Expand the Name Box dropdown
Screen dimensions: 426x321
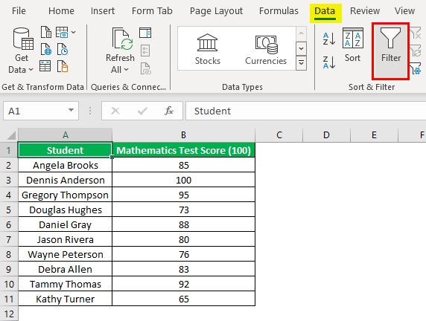tap(71, 110)
